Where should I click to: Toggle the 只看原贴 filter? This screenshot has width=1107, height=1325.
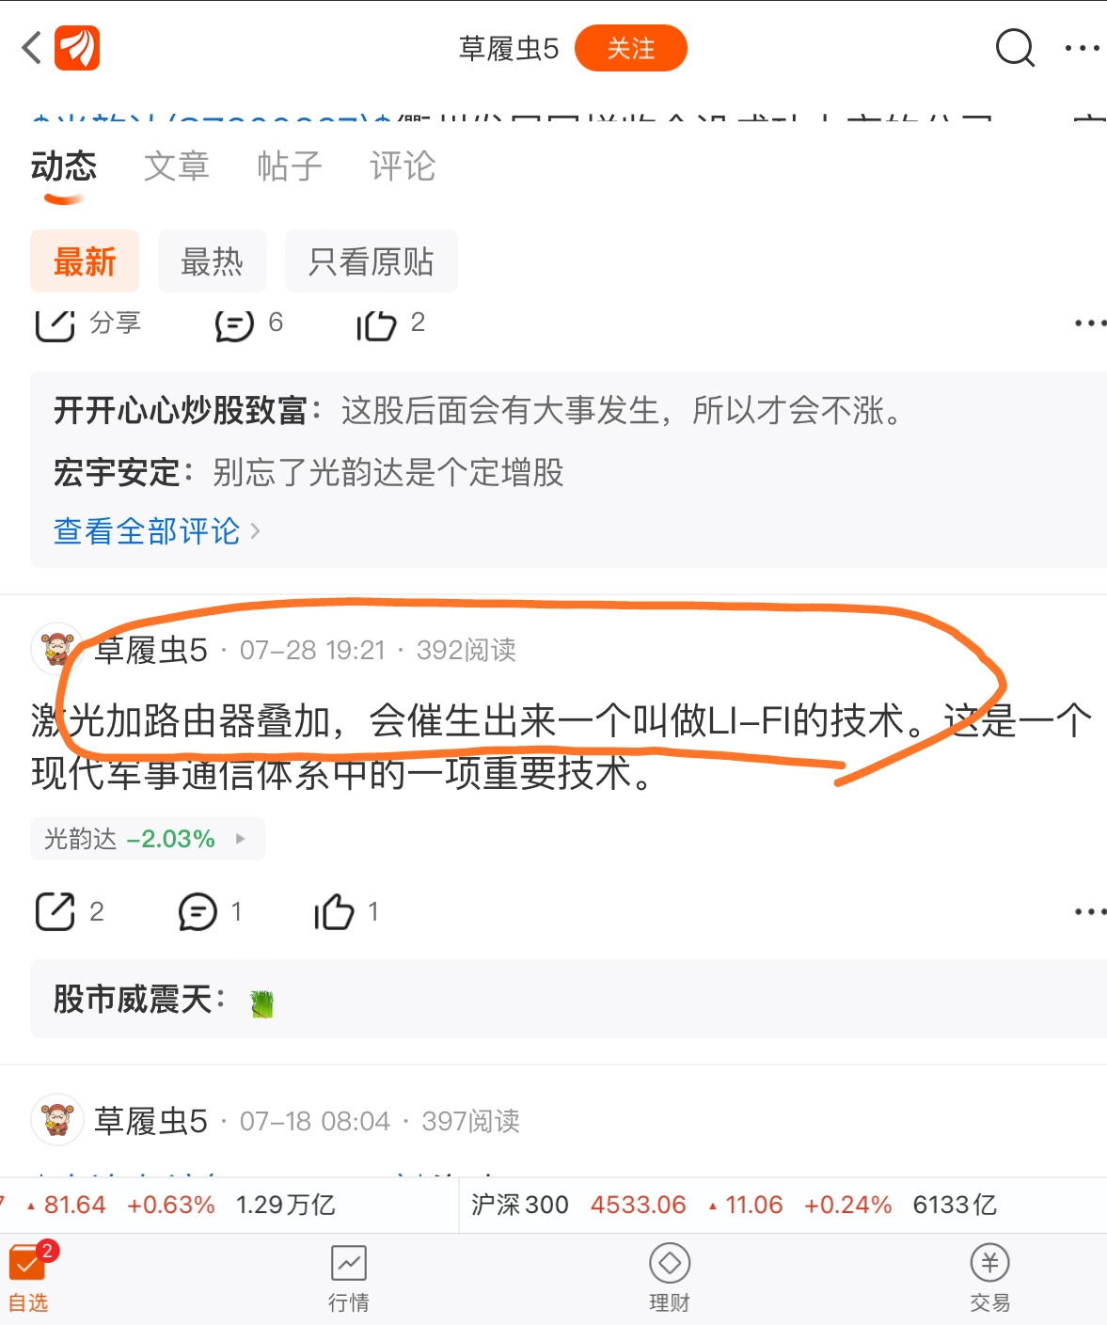[372, 261]
